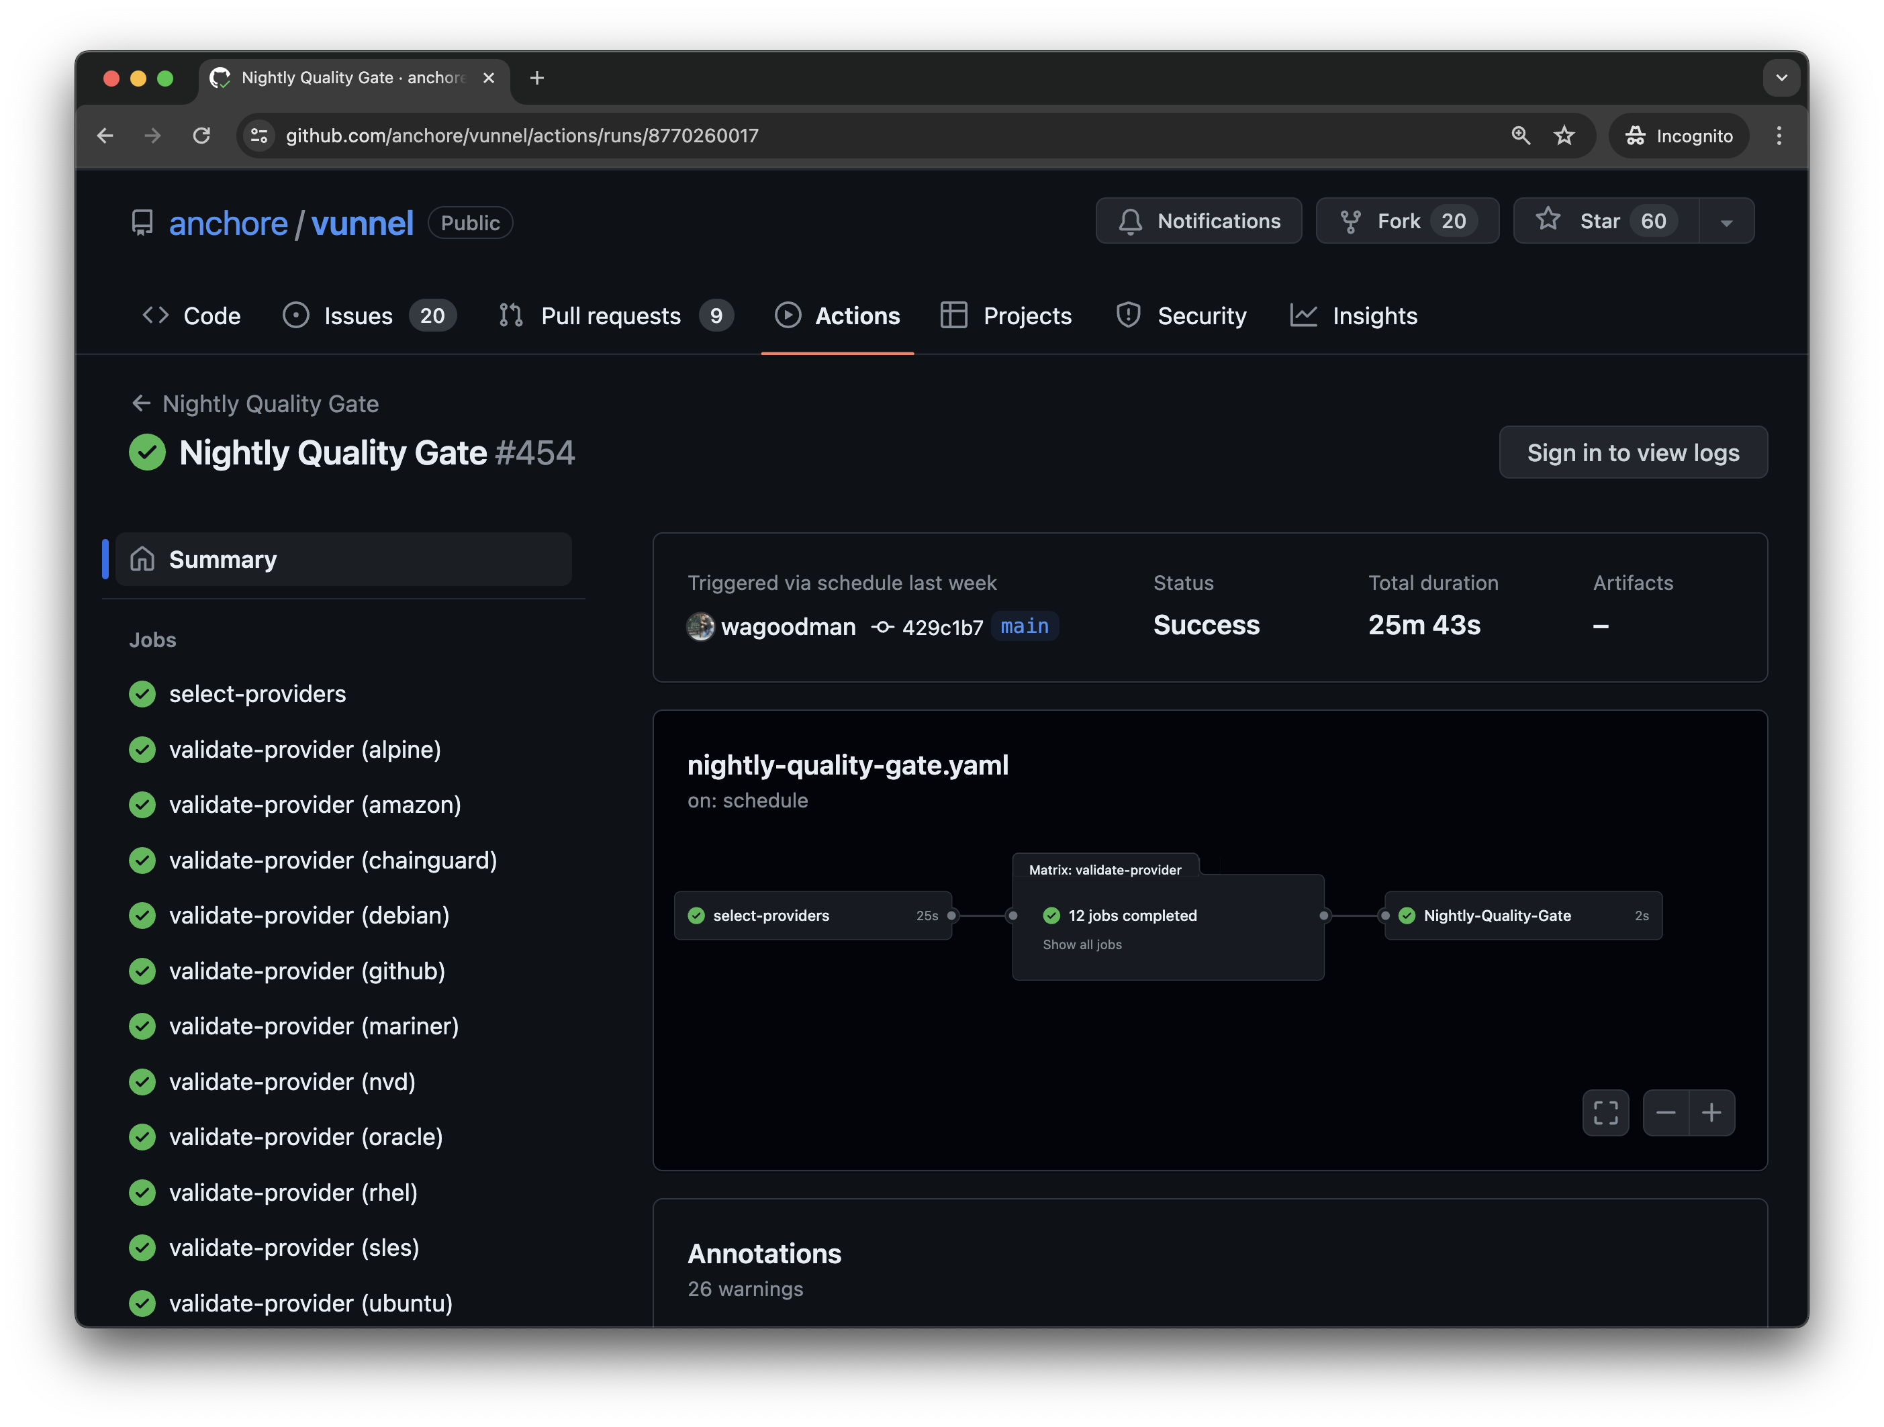Click Sign in to view logs
Screen dimensions: 1884x1427
1633,453
